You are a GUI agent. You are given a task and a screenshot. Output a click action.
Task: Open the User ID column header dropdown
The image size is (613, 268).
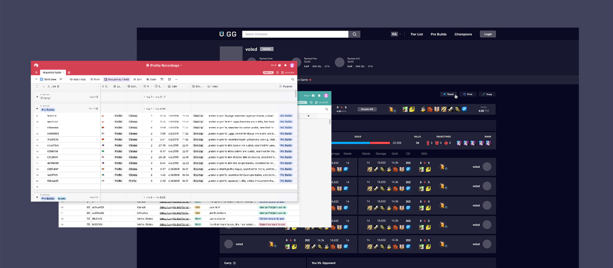(98, 87)
